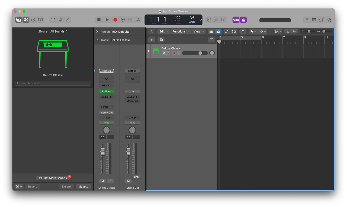Screen dimensions: 347x207
Task: Click the Stereo Out output slot
Action: [107, 112]
